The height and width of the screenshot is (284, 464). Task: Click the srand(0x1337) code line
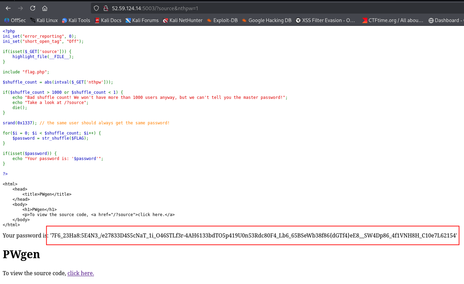(x=86, y=123)
